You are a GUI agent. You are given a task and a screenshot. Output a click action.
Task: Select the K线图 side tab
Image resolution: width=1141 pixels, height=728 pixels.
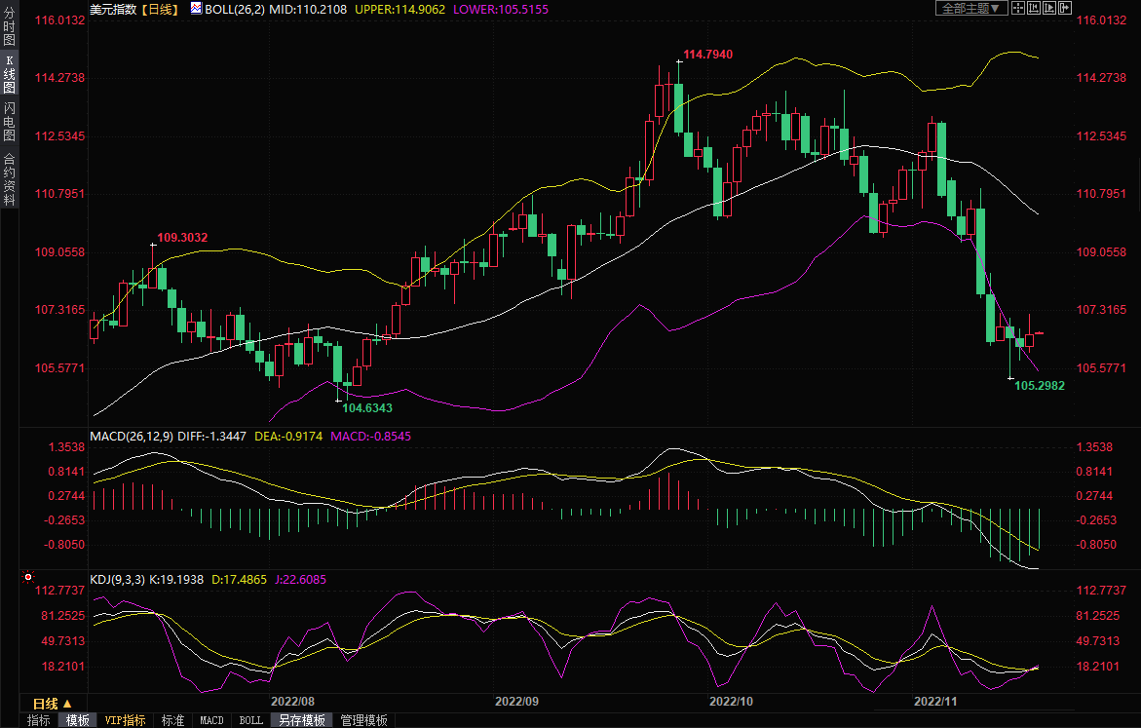[x=9, y=74]
